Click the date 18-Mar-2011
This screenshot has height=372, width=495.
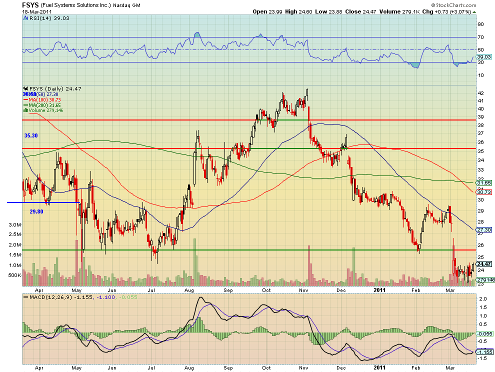[x=37, y=11]
